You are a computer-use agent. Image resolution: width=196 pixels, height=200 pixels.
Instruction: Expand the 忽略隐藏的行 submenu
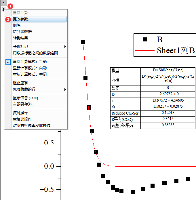pos(36,89)
